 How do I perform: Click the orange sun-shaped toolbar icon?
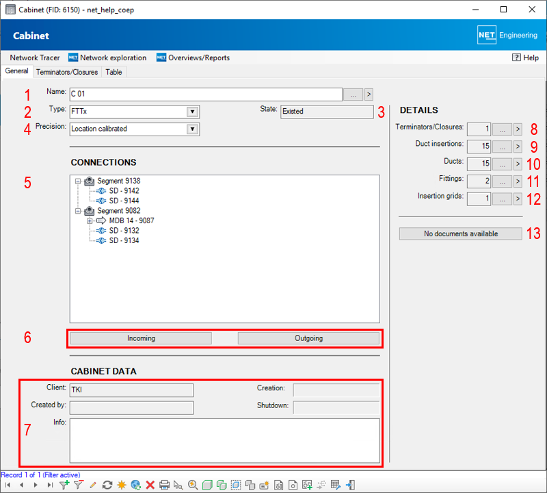pos(122,485)
